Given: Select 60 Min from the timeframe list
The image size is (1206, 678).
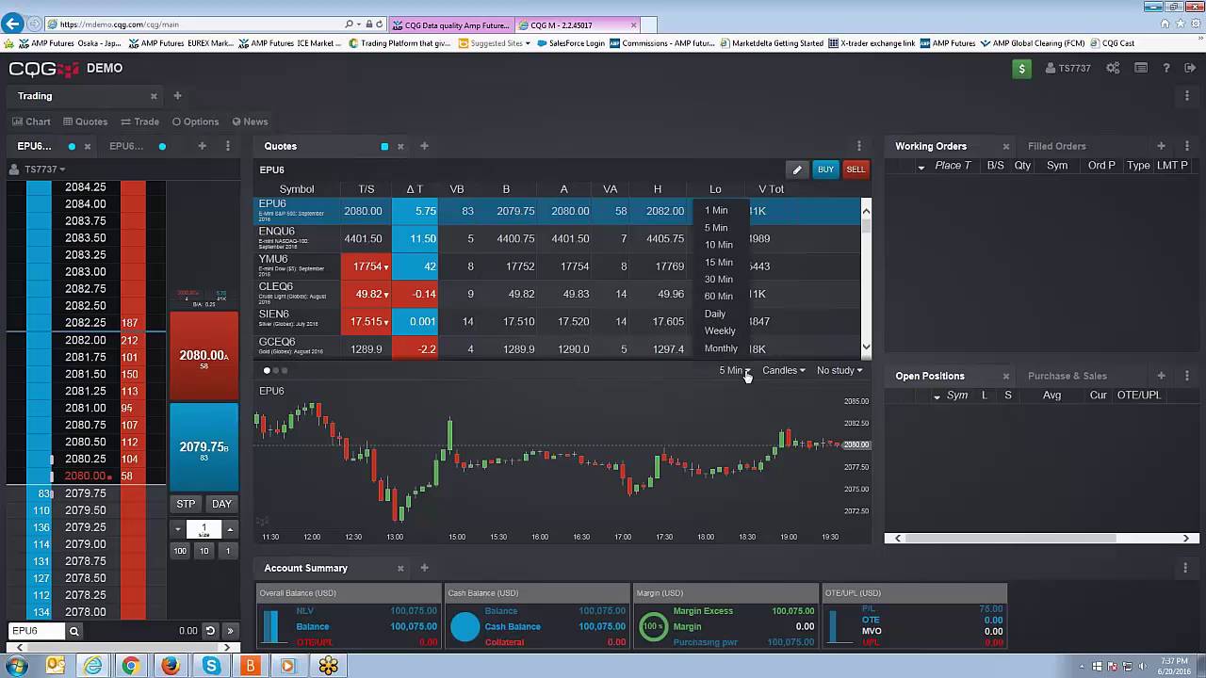Looking at the screenshot, I should point(719,296).
